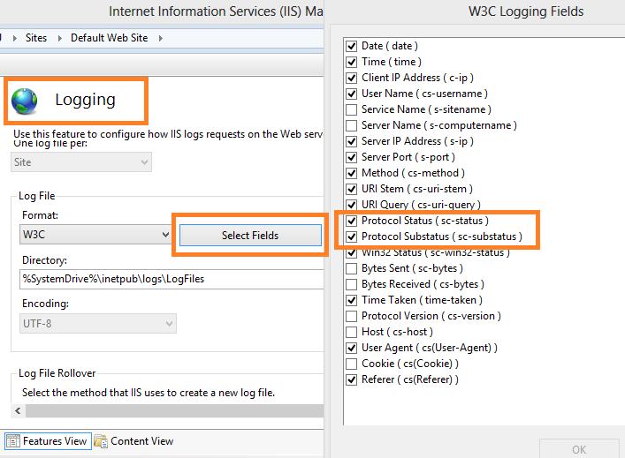Screen dimensions: 625x458
Task: Click the OK button
Action: point(578,449)
